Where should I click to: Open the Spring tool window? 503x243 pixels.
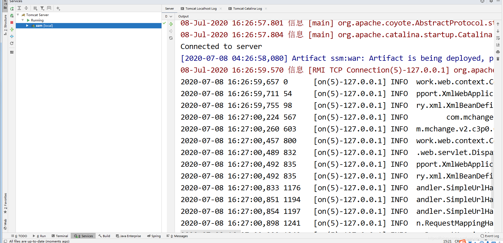[x=154, y=236]
